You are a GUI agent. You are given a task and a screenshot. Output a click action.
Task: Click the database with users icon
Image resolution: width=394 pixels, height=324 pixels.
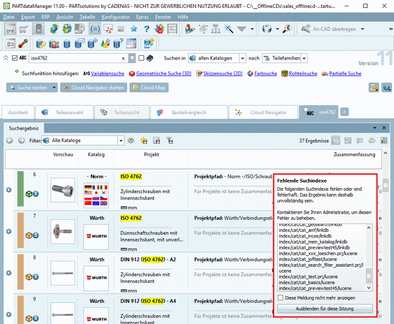[x=54, y=44]
